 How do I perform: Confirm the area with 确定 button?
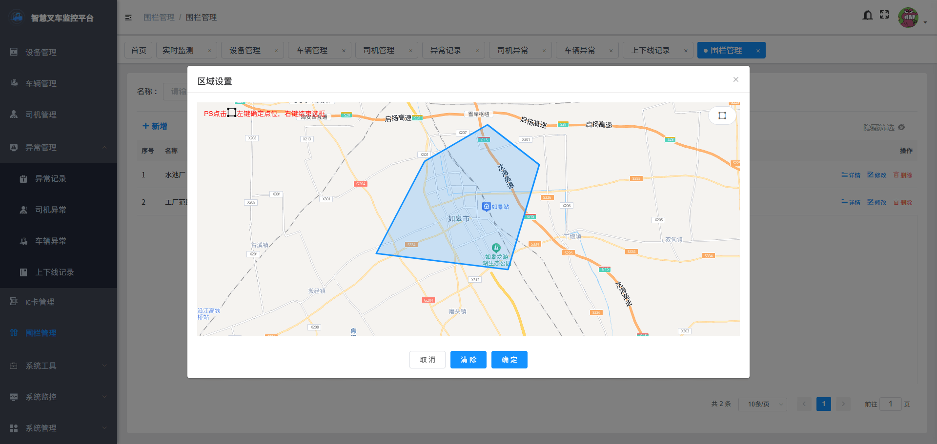click(509, 360)
